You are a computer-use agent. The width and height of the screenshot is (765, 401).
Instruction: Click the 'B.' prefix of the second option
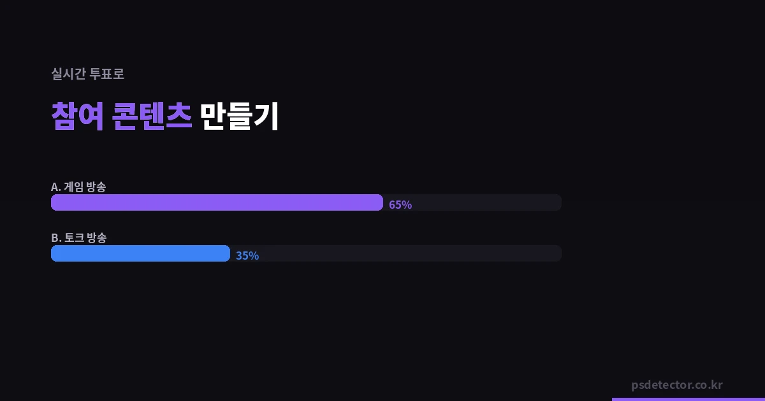click(56, 238)
